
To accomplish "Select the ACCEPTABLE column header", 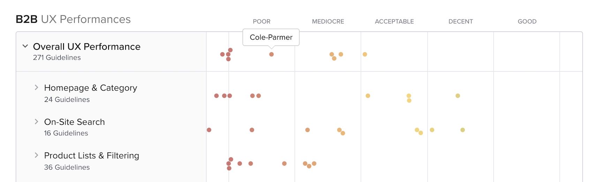I will click(x=394, y=22).
